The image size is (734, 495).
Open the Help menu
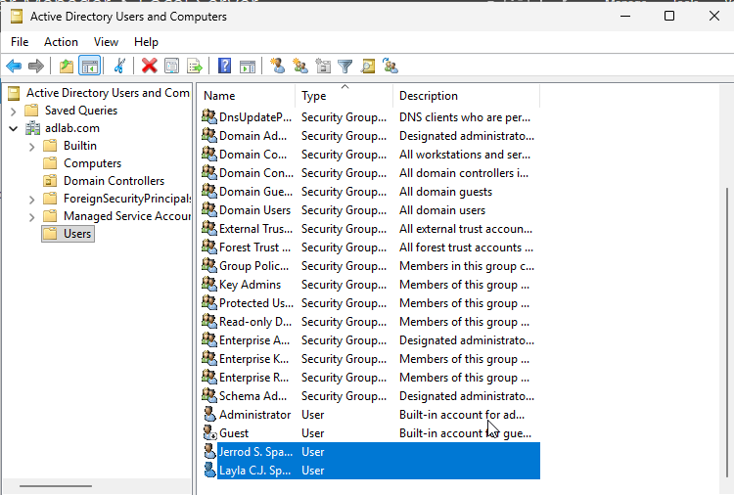click(x=146, y=42)
